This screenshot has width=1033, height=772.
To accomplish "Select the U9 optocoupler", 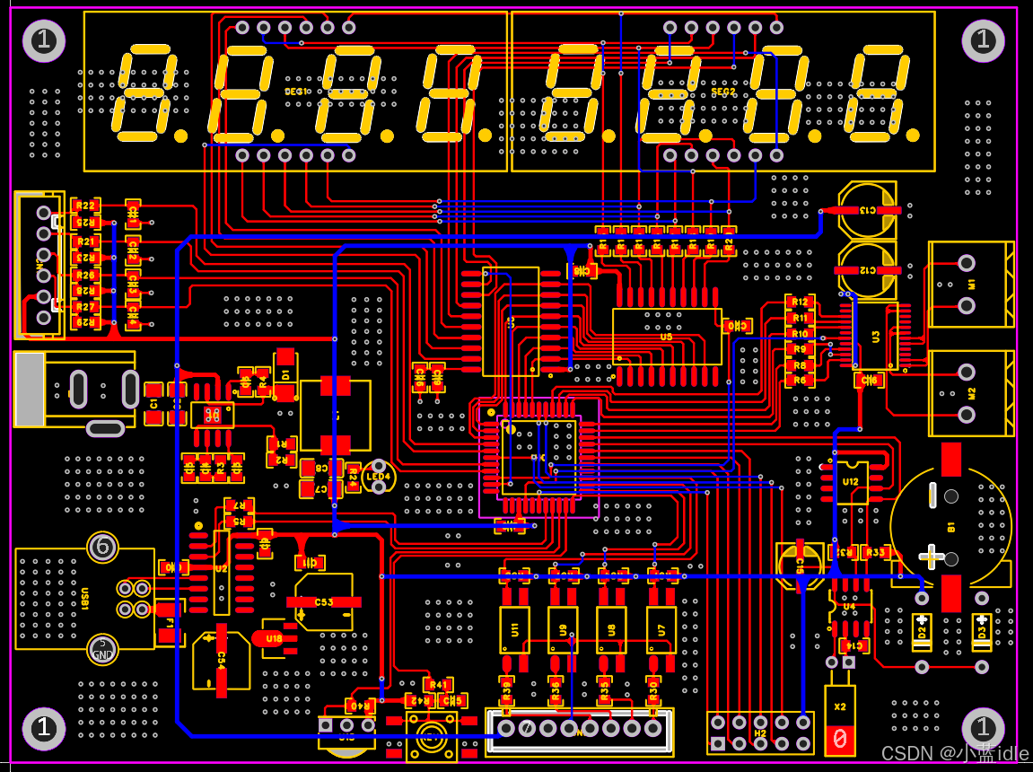I will 563,630.
